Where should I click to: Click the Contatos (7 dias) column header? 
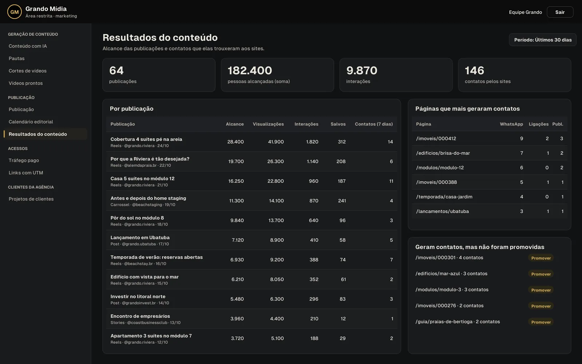pyautogui.click(x=374, y=124)
